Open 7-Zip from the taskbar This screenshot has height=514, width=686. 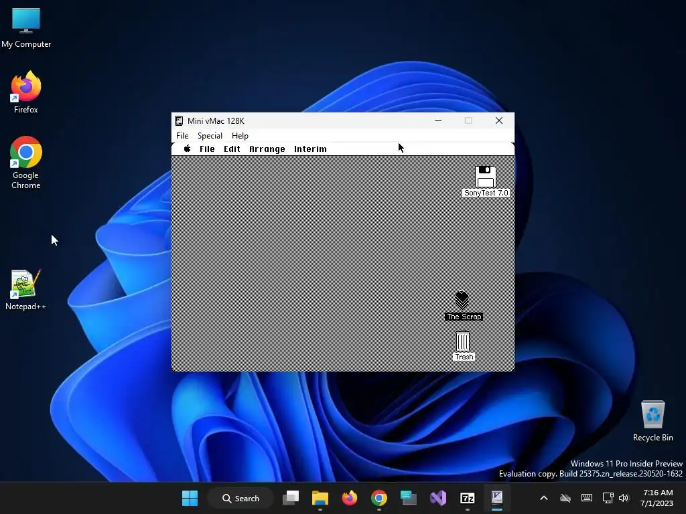(467, 498)
